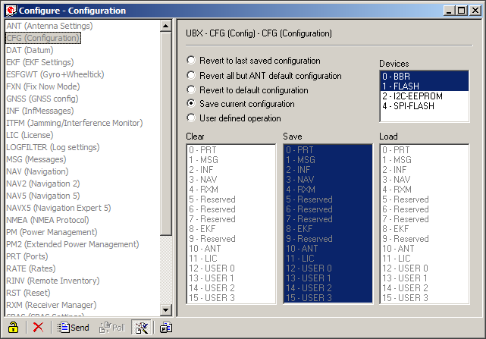Select Revert to last saved configuration
This screenshot has width=486, height=339.
coord(253,61)
